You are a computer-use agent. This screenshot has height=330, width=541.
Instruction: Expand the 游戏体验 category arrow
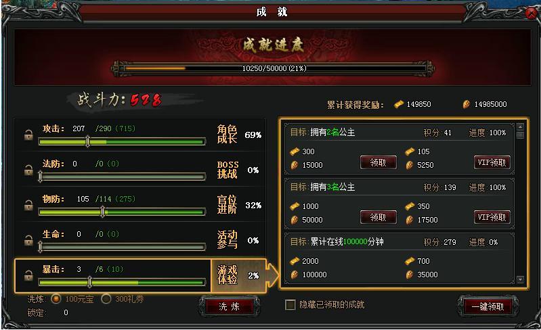pos(273,275)
